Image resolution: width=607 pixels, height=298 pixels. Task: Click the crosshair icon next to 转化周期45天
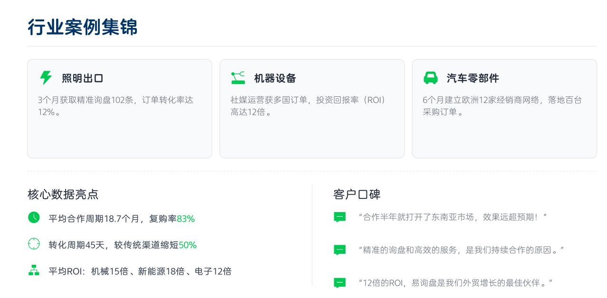pyautogui.click(x=34, y=244)
